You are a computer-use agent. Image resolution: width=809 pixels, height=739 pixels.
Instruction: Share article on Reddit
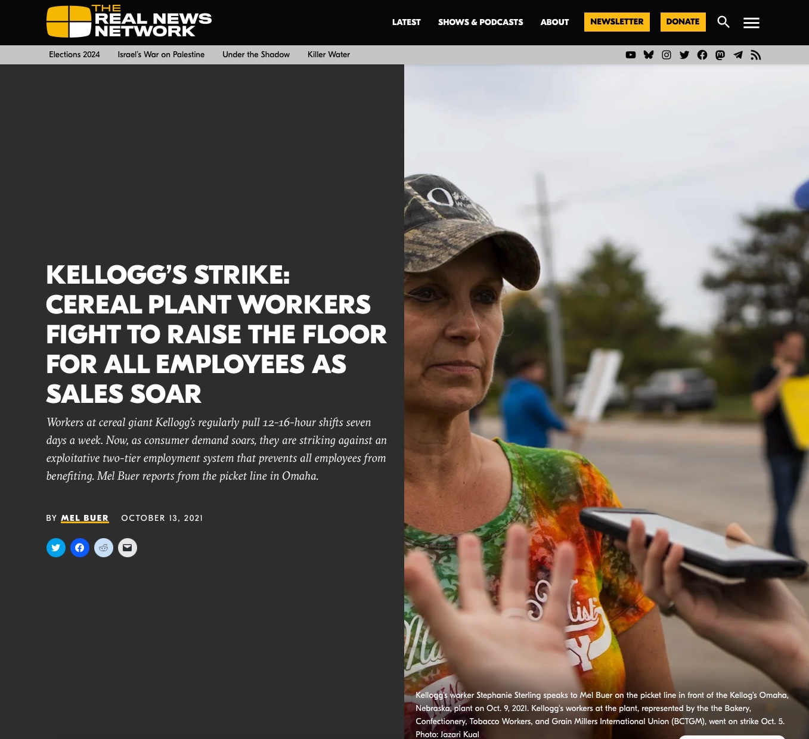[104, 548]
